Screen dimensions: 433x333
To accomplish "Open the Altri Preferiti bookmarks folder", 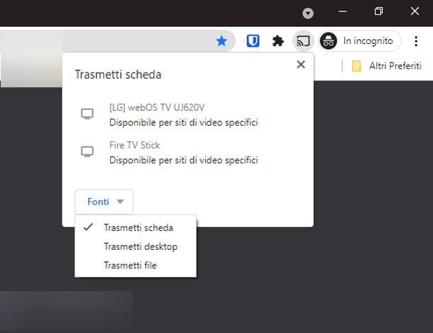I will pos(387,66).
